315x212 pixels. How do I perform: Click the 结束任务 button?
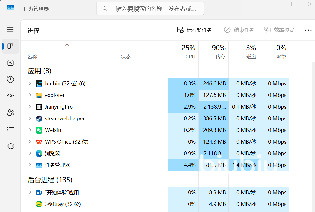pyautogui.click(x=239, y=30)
